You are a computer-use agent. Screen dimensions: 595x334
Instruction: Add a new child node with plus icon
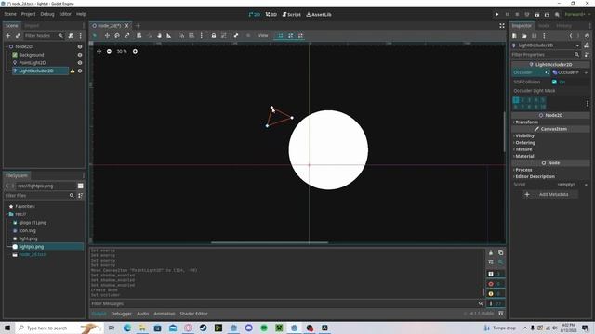pyautogui.click(x=8, y=35)
